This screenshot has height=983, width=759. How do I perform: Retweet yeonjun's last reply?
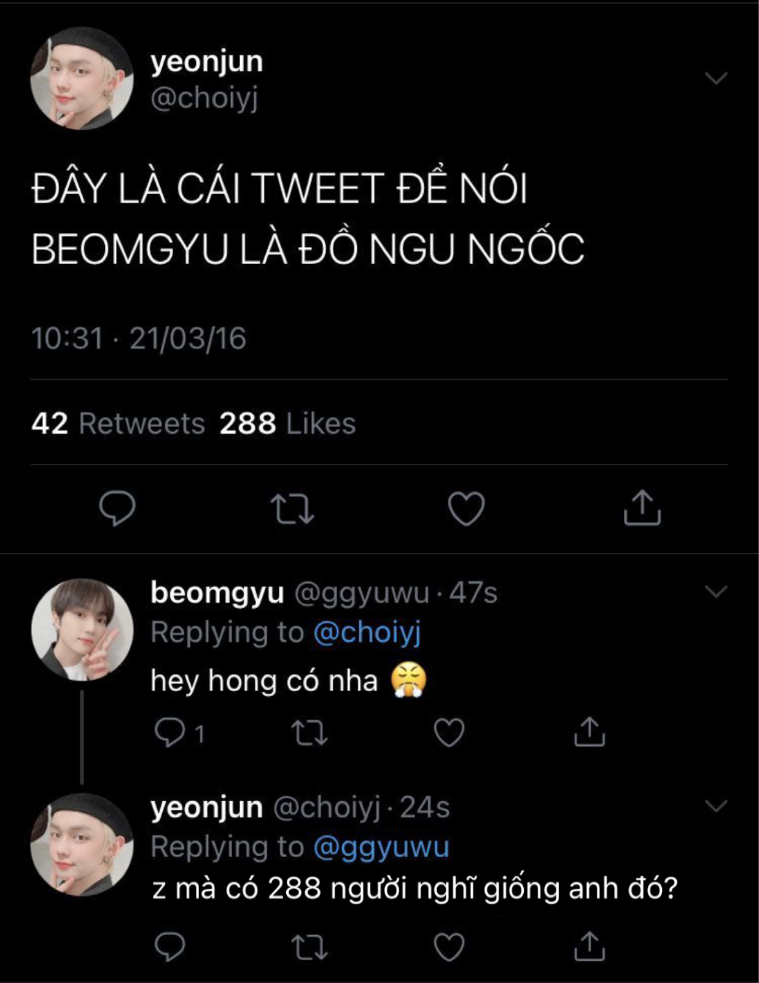(x=309, y=947)
